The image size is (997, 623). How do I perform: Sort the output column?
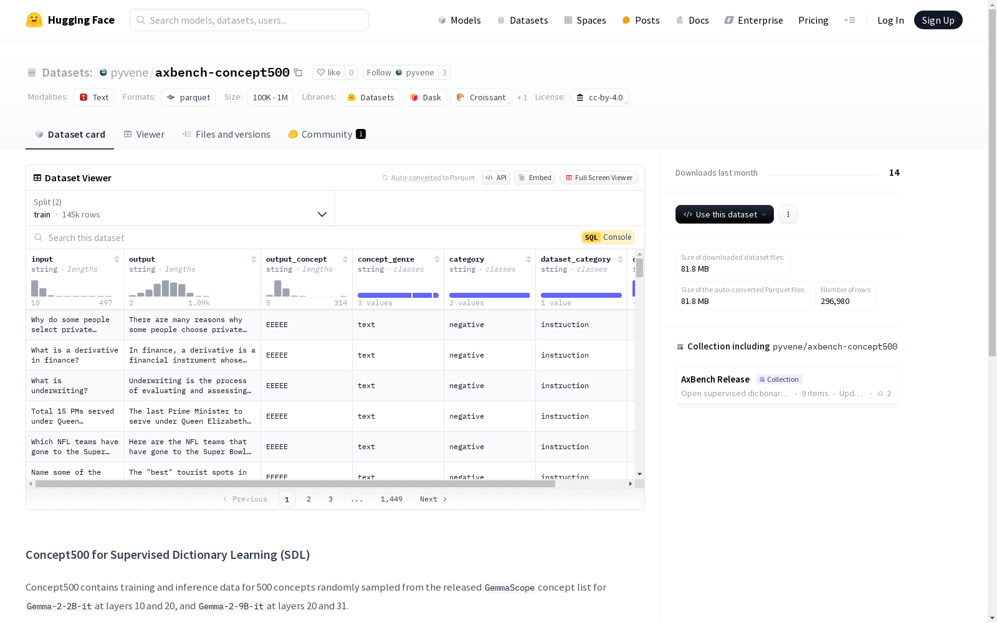pos(254,259)
